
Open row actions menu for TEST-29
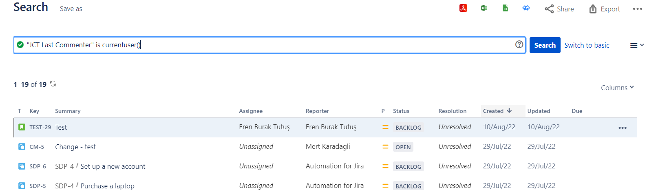click(x=623, y=128)
